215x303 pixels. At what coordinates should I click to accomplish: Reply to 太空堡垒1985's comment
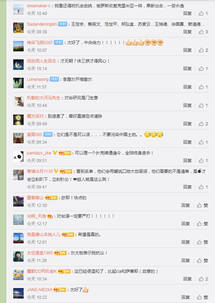(185, 261)
